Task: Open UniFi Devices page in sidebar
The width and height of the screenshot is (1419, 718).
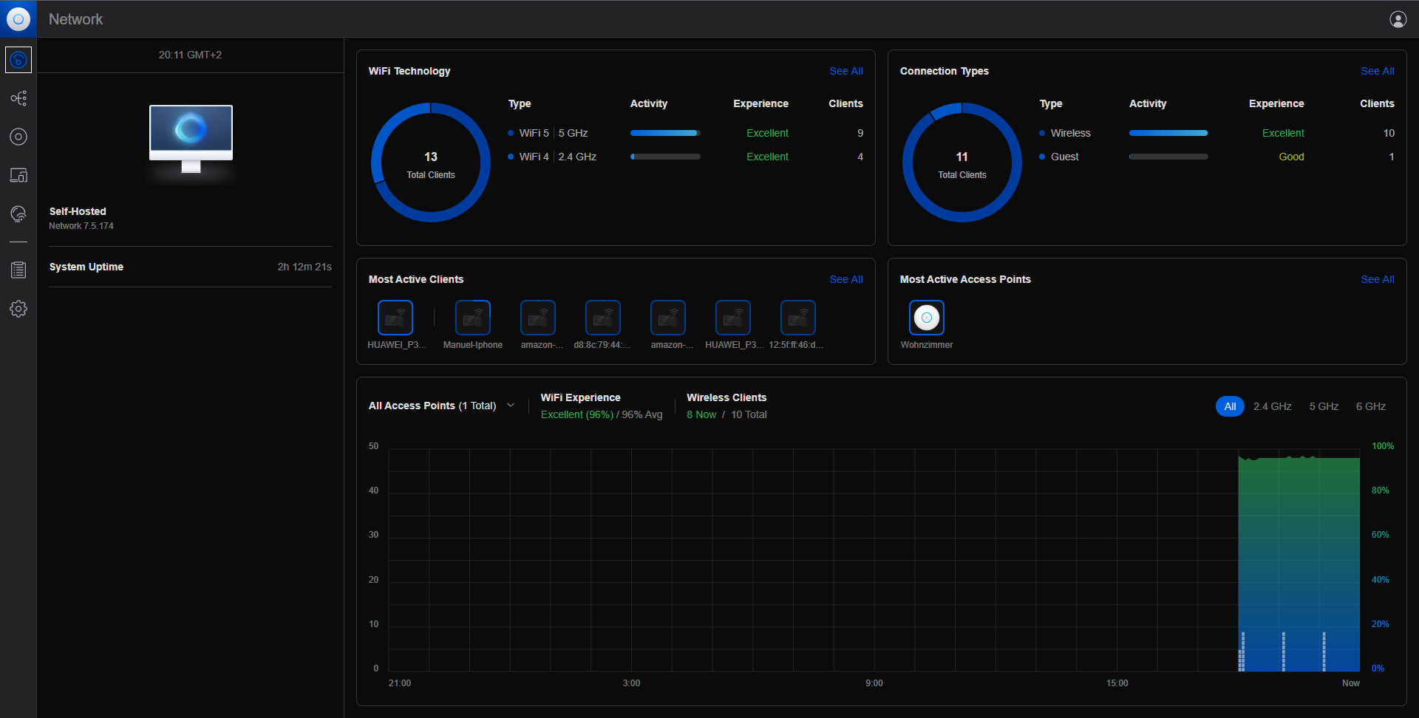Action: tap(18, 137)
